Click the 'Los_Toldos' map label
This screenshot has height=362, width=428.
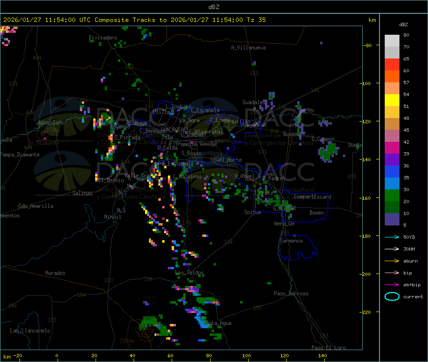coord(189,273)
